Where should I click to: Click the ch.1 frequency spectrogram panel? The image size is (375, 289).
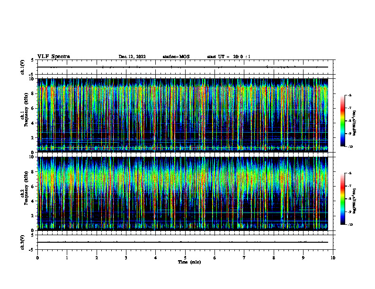pos(183,115)
